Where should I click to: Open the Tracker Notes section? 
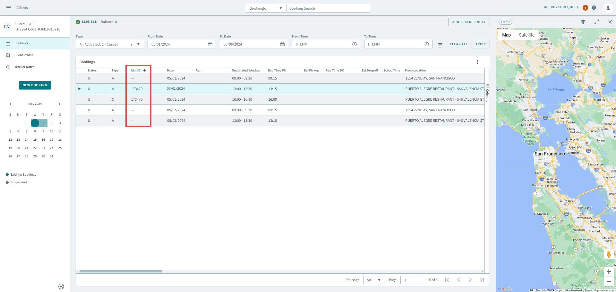[x=24, y=67]
